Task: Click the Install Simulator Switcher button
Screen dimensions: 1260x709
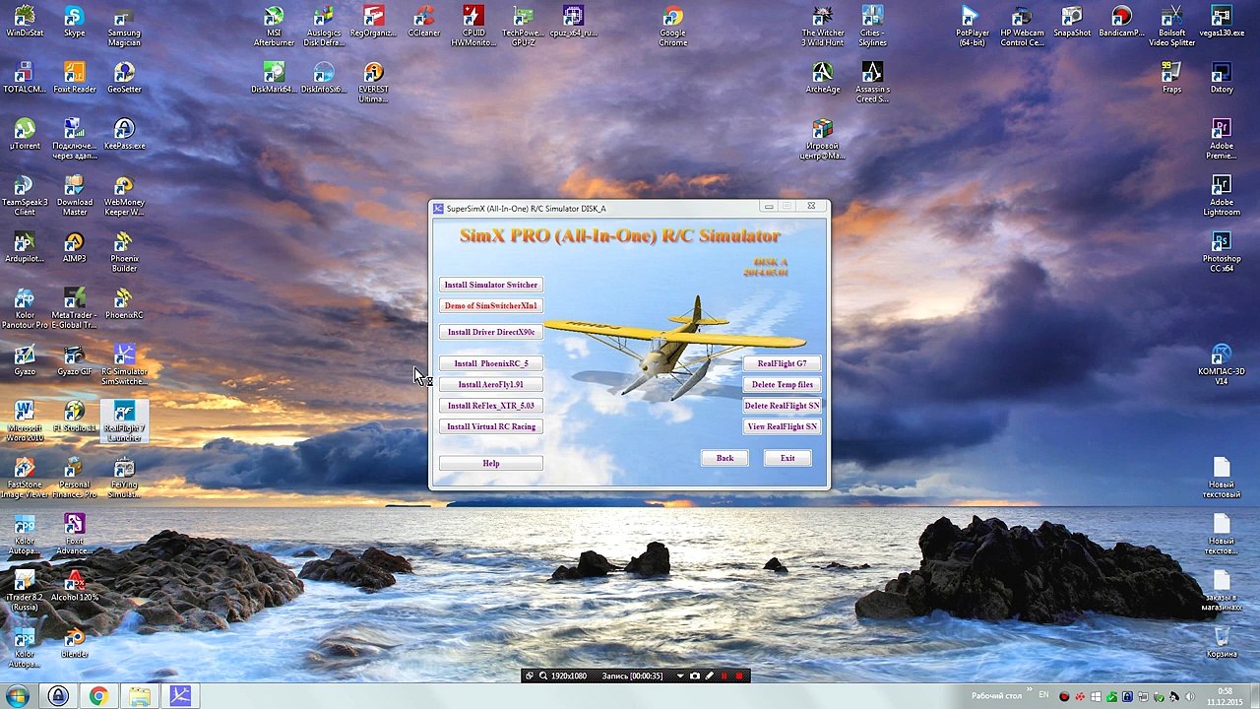Action: pyautogui.click(x=490, y=285)
